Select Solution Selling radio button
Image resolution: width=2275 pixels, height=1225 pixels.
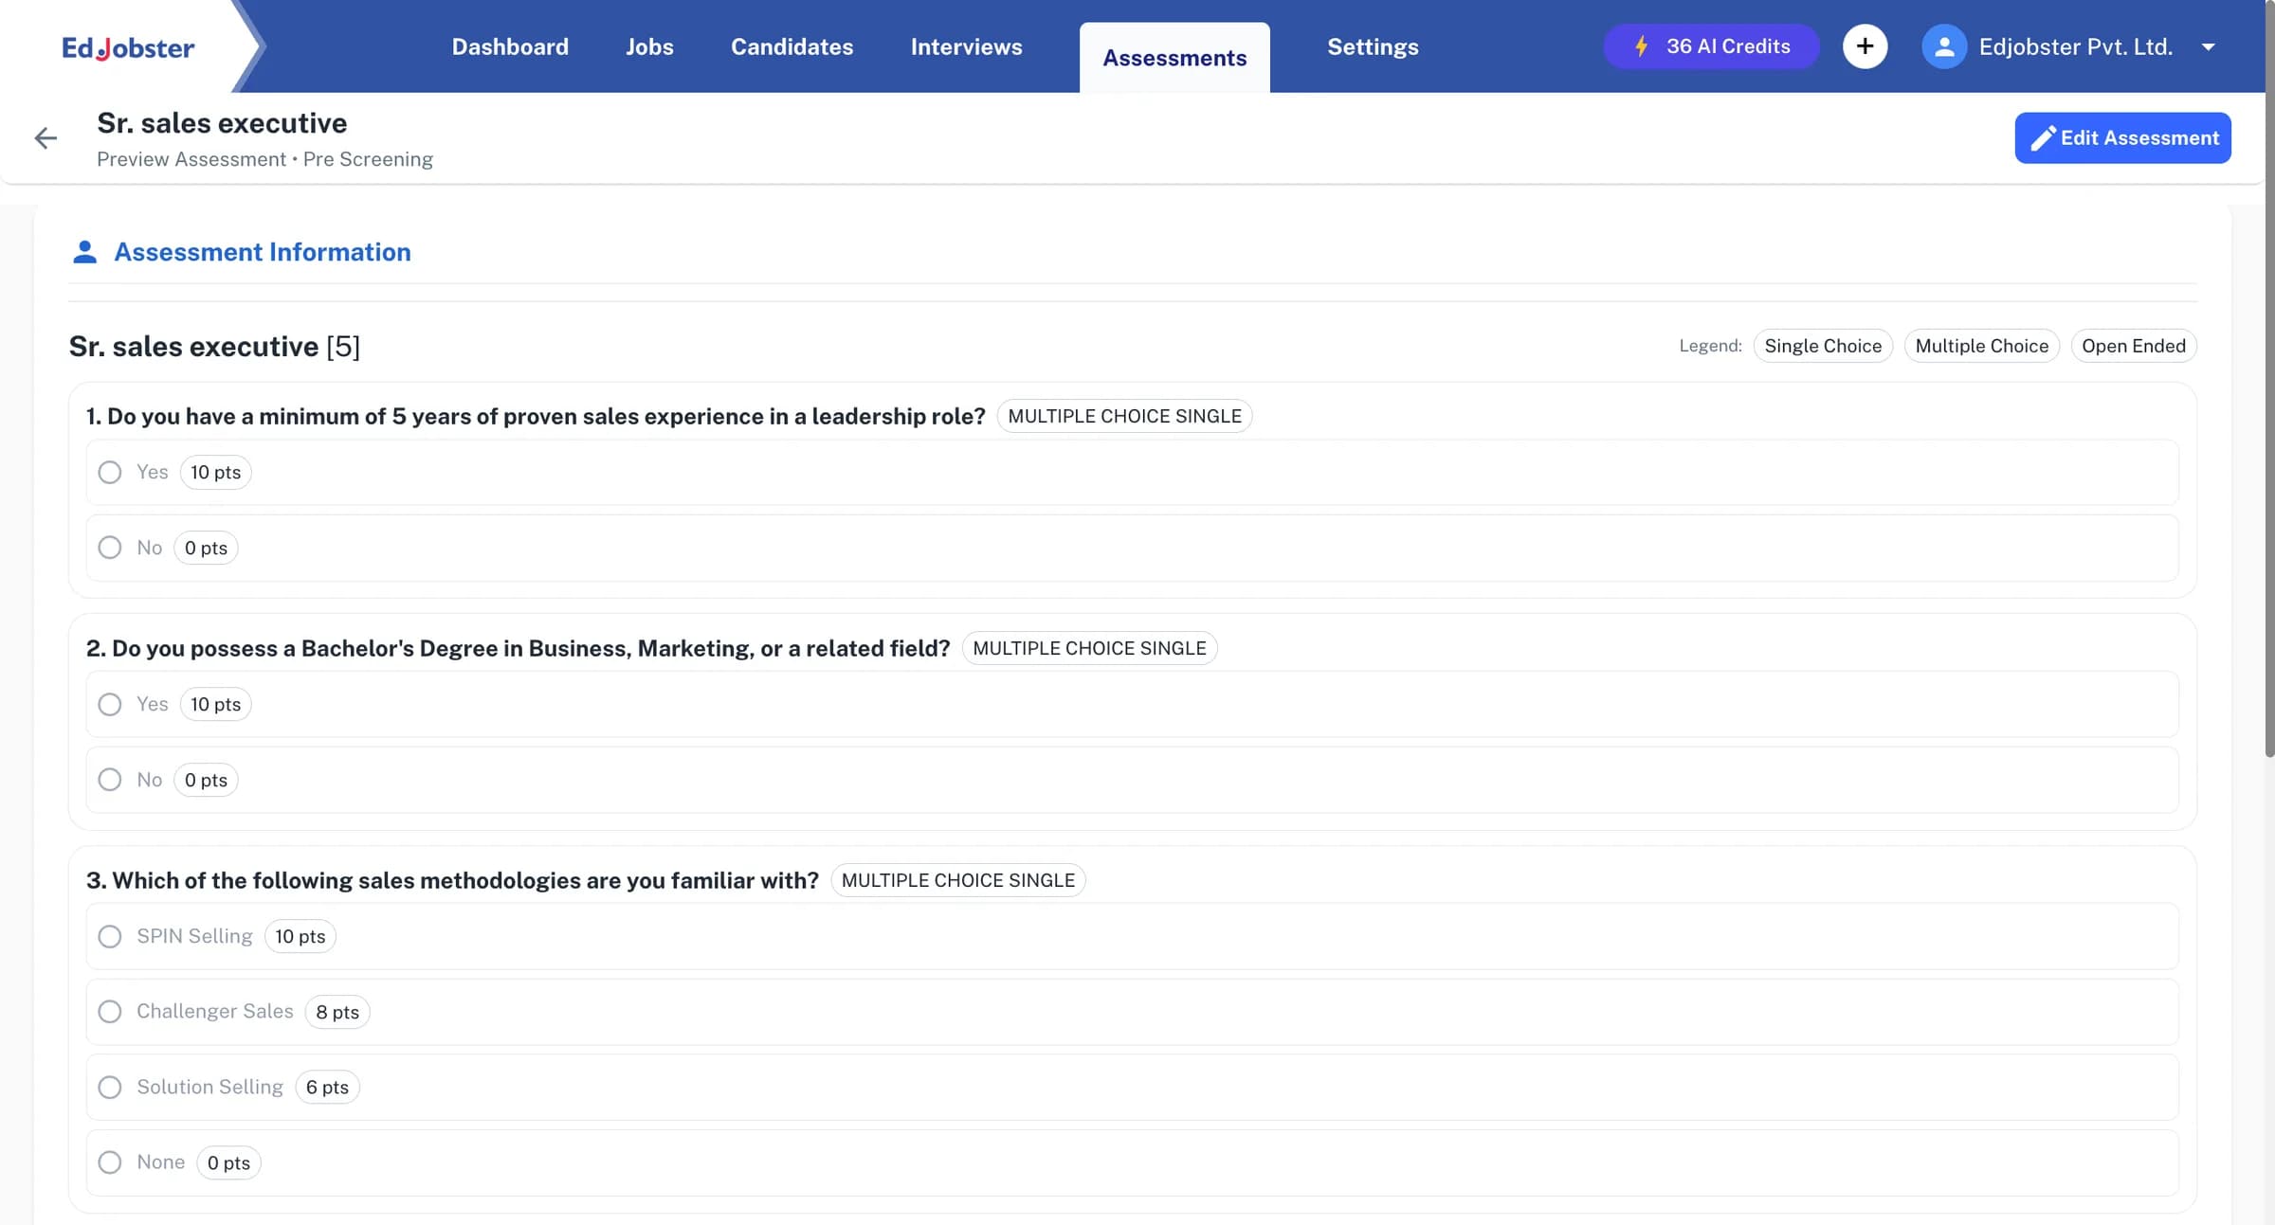tap(110, 1087)
